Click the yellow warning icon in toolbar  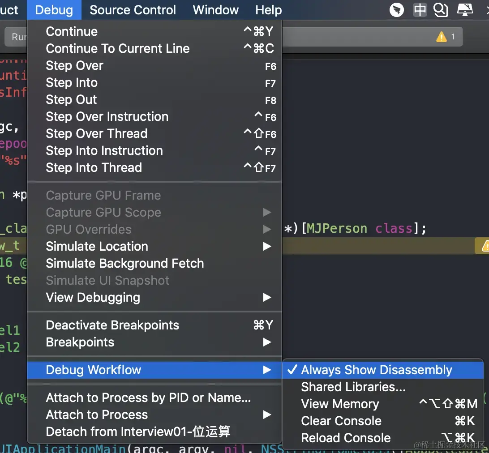click(x=441, y=37)
